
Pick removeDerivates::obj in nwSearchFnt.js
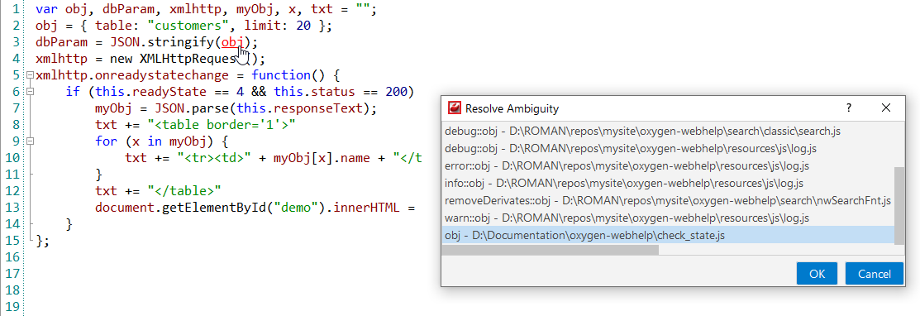pyautogui.click(x=668, y=200)
